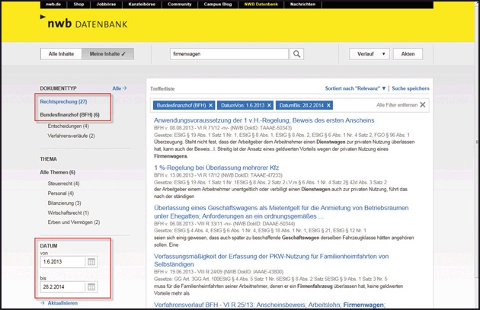Image resolution: width=480 pixels, height=310 pixels.
Task: Open the 'von' date calendar picker
Action: (91, 262)
